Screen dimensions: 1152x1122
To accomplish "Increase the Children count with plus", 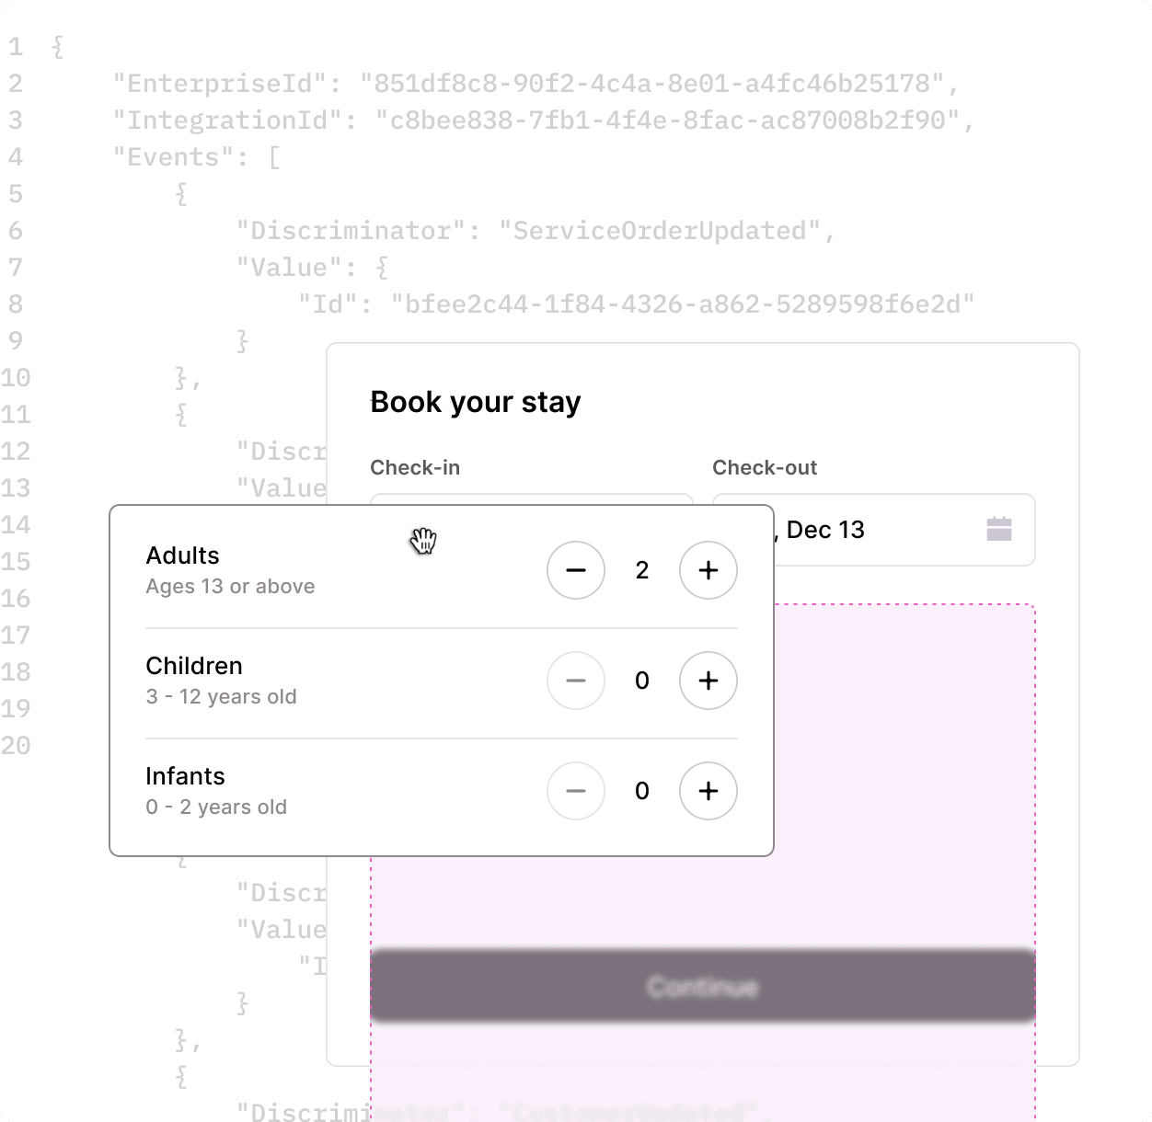I will click(708, 681).
